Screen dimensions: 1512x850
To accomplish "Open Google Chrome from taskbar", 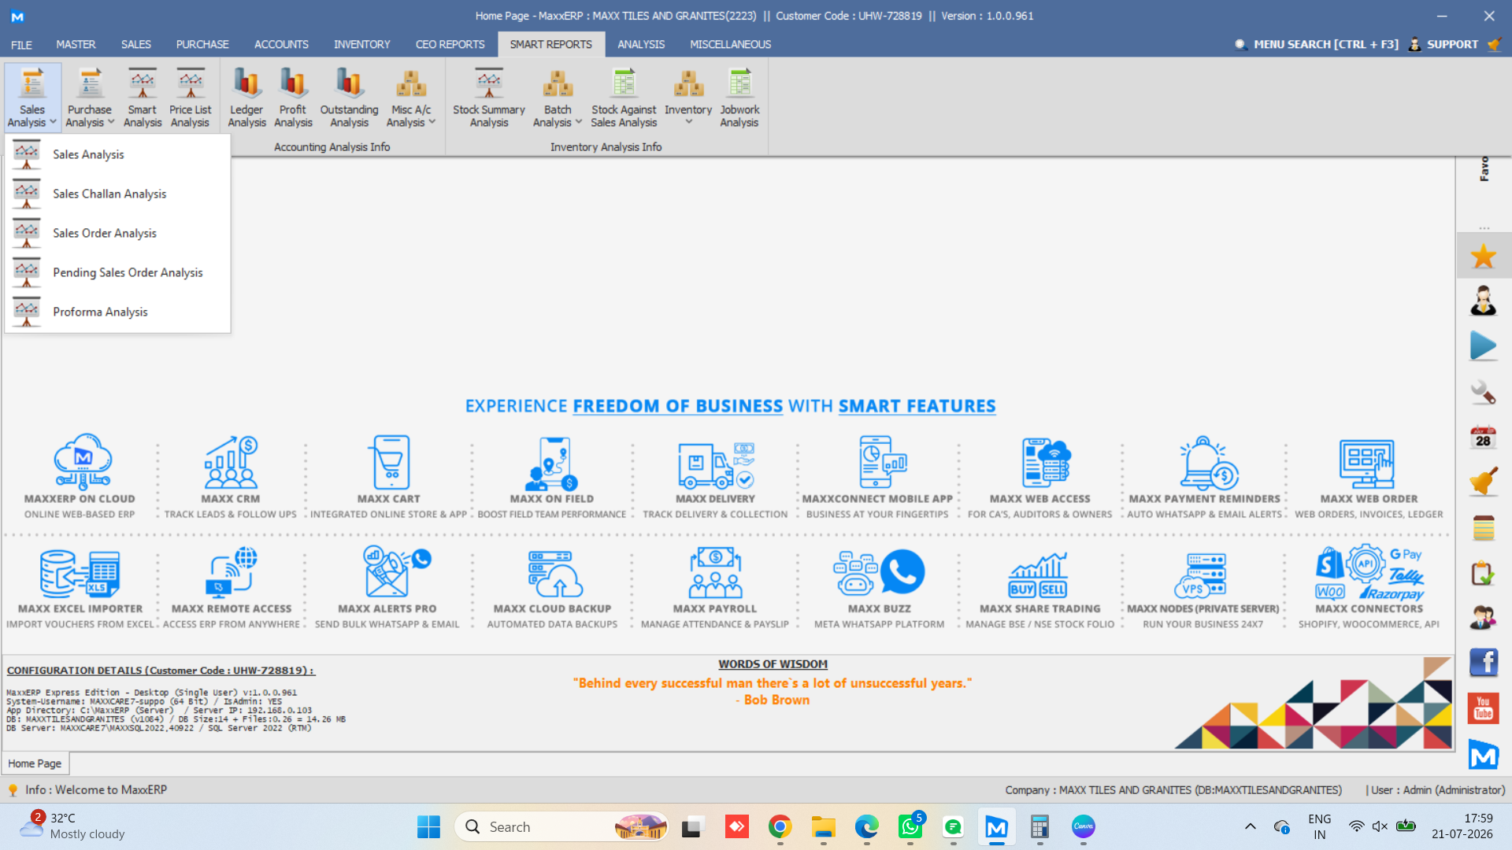I will point(780,827).
